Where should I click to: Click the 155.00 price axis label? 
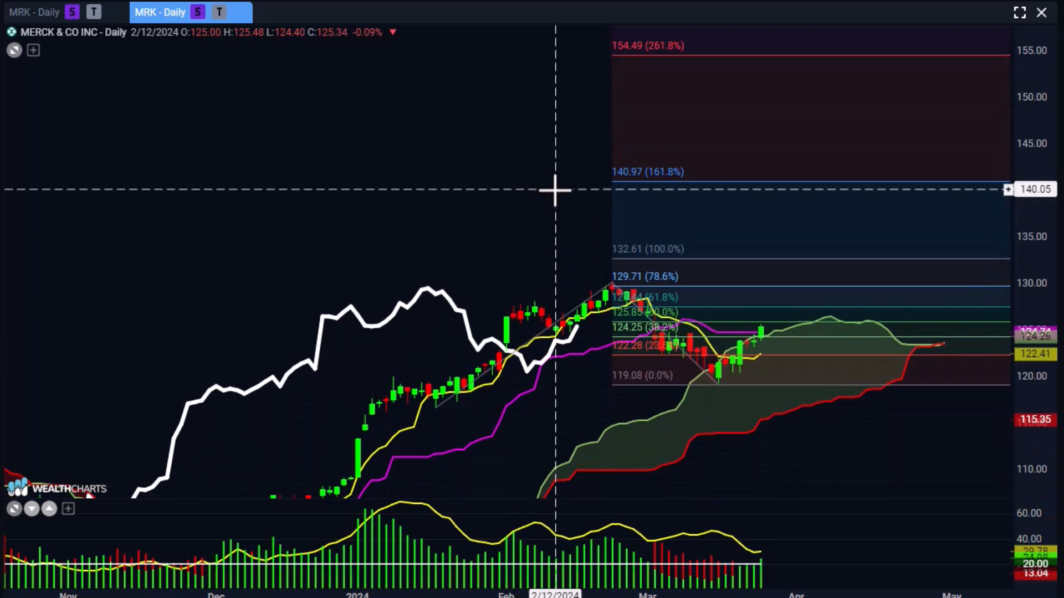click(x=1031, y=50)
